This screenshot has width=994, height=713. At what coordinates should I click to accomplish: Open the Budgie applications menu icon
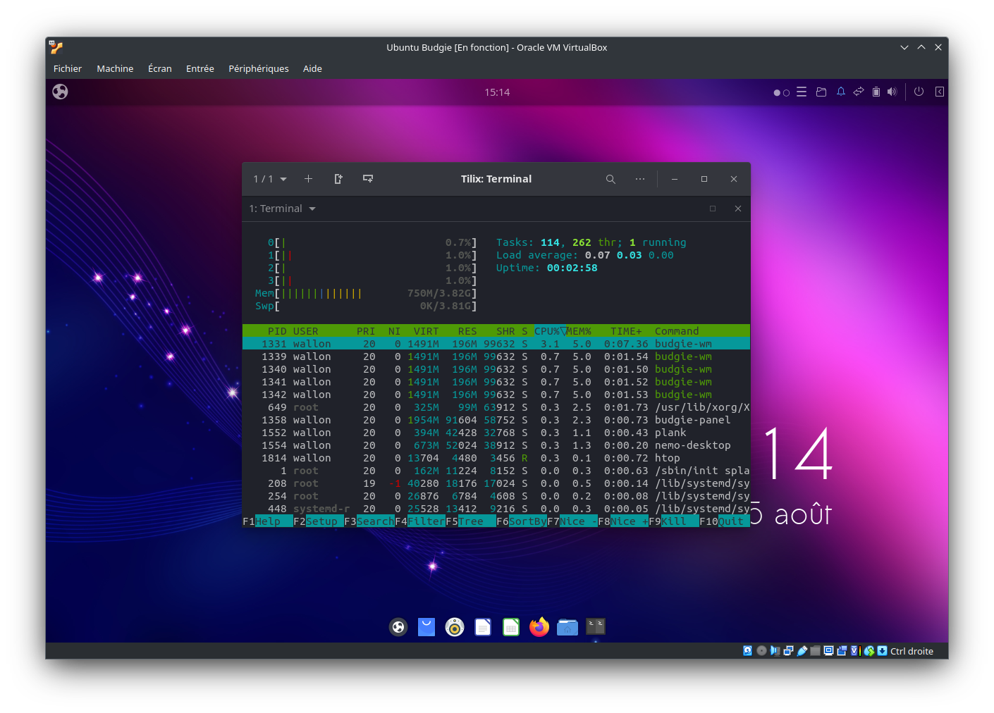click(61, 92)
